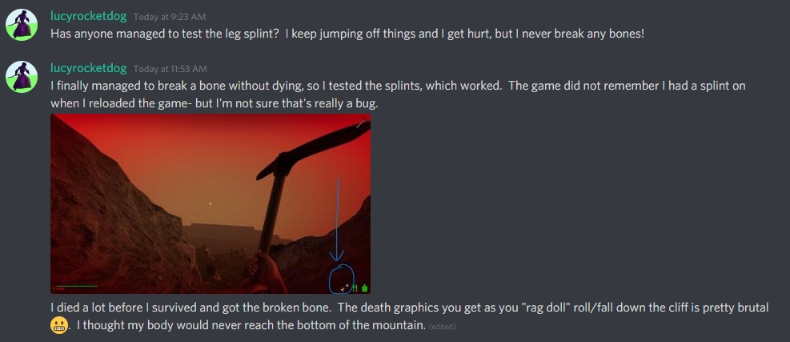Click the grimacing face emoji in the message
The width and height of the screenshot is (790, 342).
click(59, 325)
